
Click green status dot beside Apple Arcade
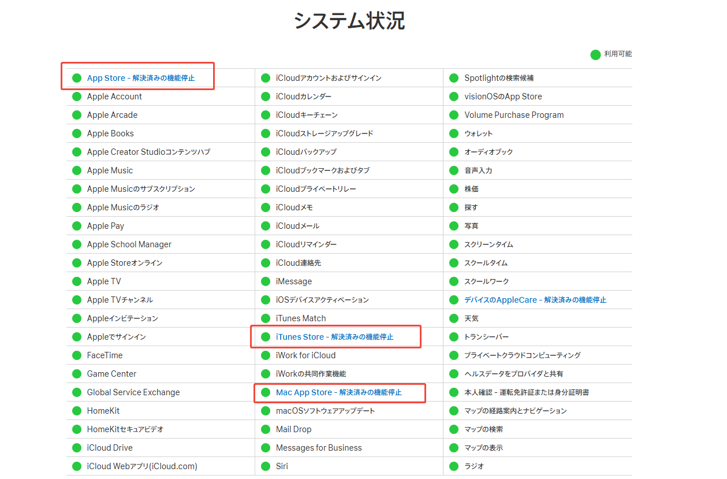tap(77, 115)
